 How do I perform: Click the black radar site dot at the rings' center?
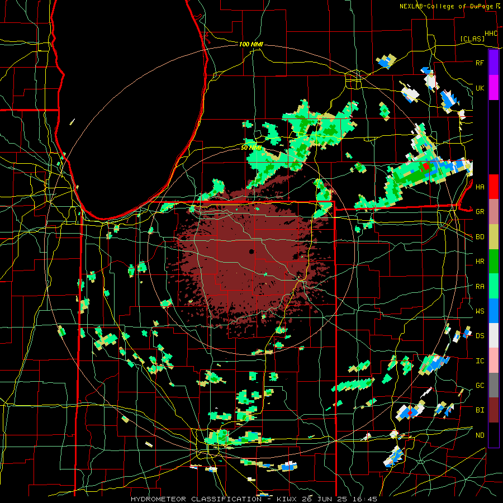tap(251, 251)
